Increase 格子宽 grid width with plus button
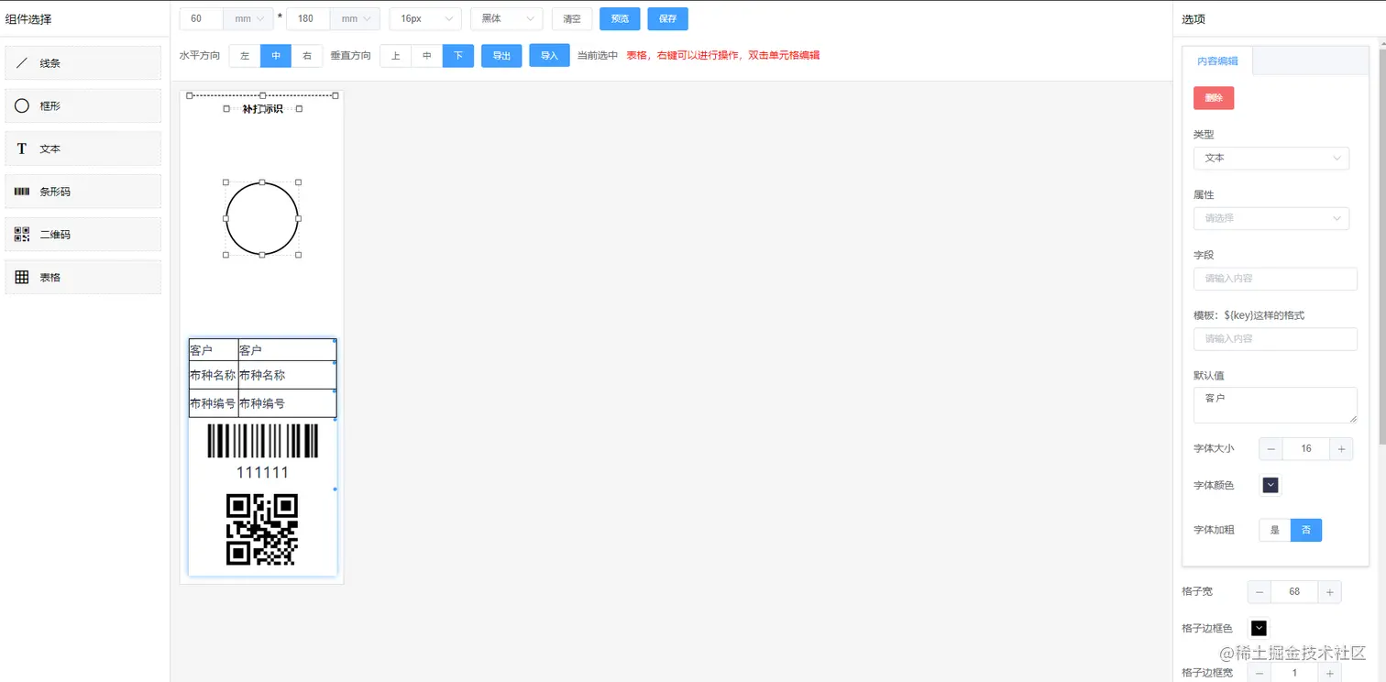Viewport: 1386px width, 682px height. pos(1329,591)
